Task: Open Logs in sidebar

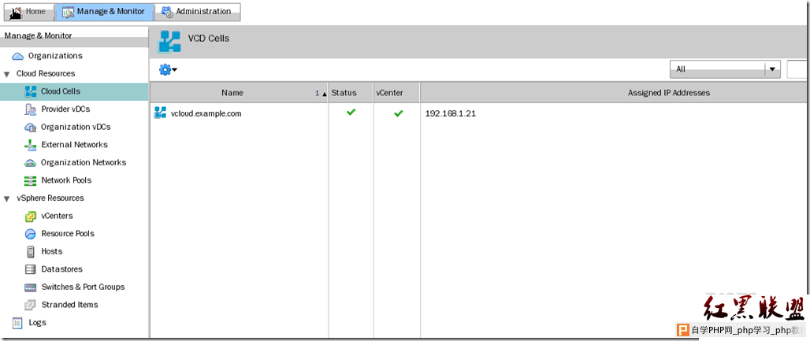Action: 37,322
